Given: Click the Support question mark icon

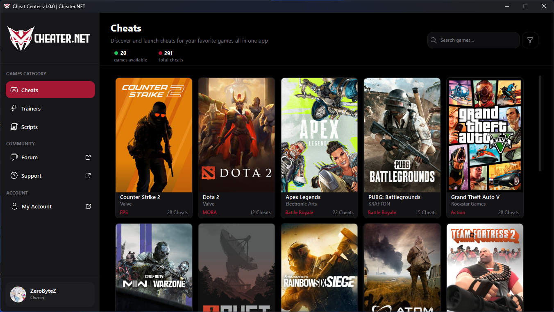Looking at the screenshot, I should point(14,176).
